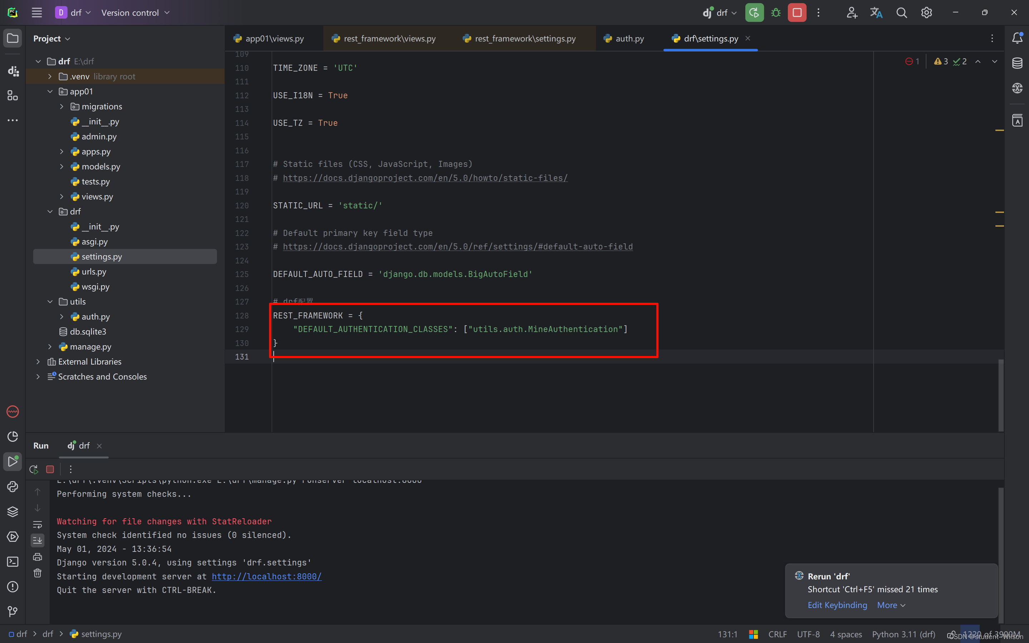Change CRLF line separator in status bar
1029x643 pixels.
(777, 634)
